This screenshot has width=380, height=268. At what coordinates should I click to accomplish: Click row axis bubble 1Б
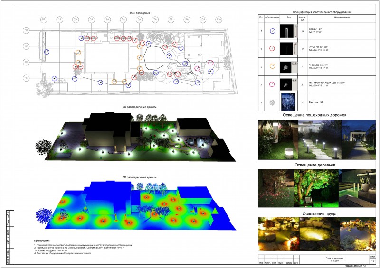pos(26,46)
